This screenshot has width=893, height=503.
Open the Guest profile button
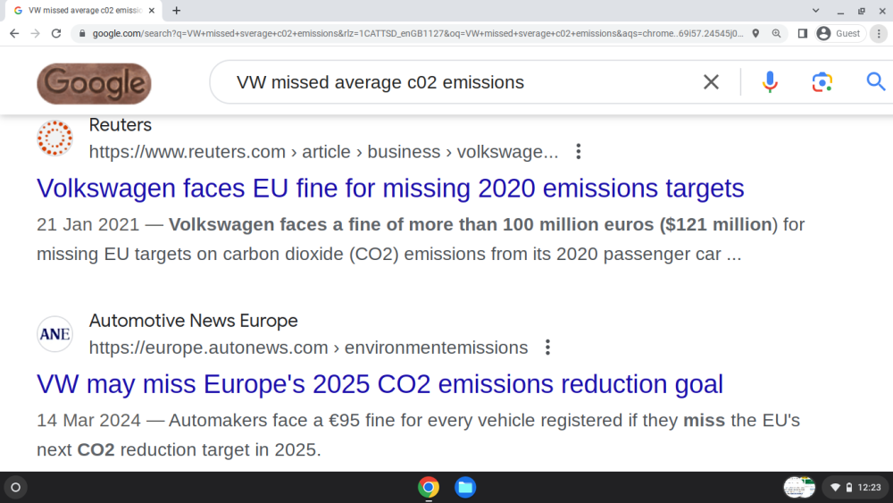click(x=839, y=34)
